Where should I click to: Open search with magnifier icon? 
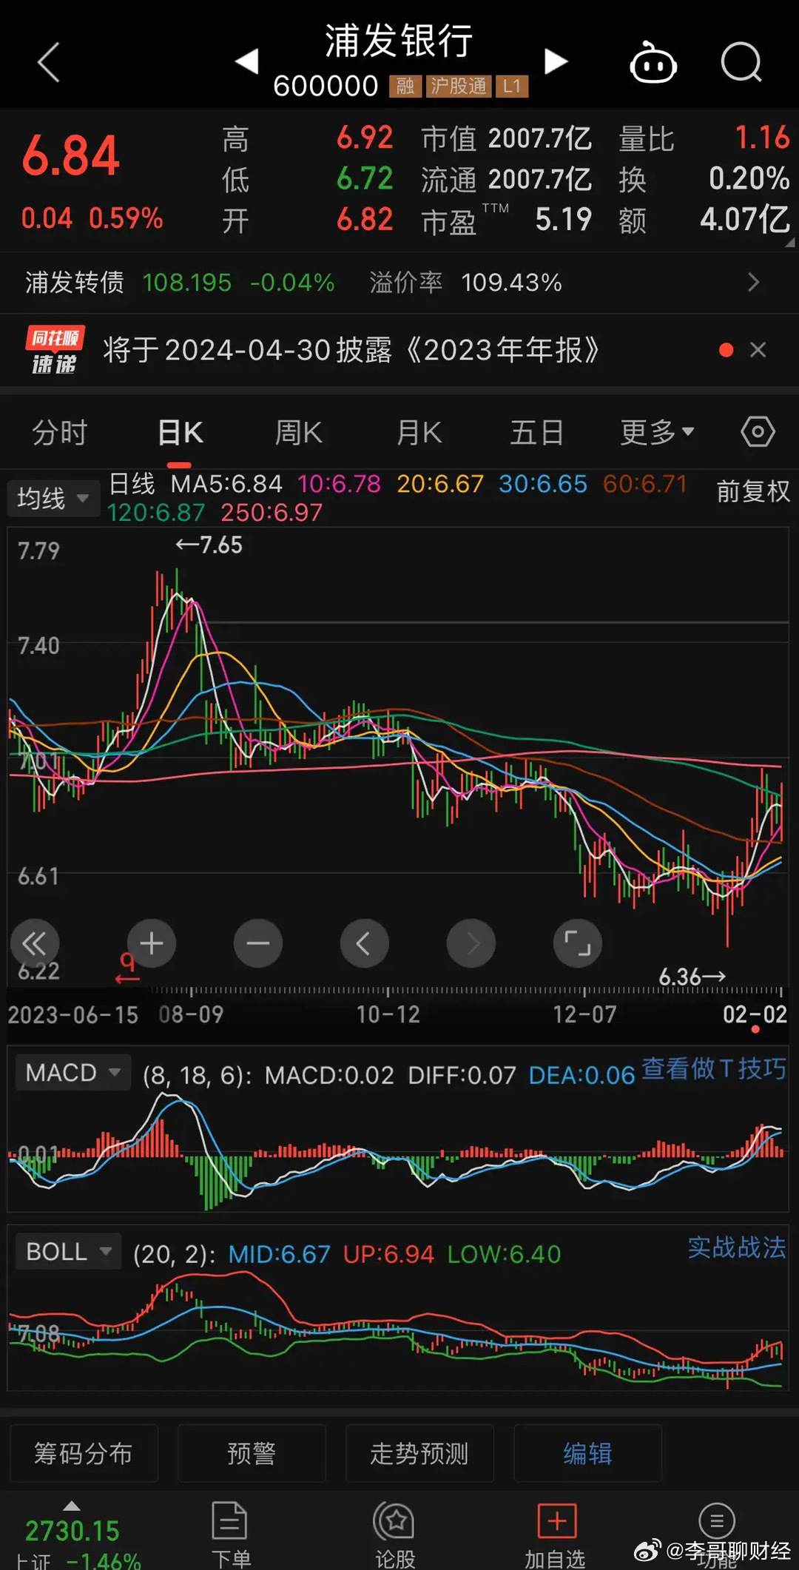pyautogui.click(x=741, y=62)
